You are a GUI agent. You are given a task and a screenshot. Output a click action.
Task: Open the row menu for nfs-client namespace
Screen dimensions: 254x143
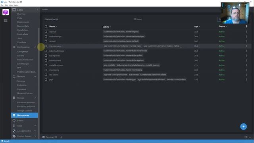coord(246,75)
